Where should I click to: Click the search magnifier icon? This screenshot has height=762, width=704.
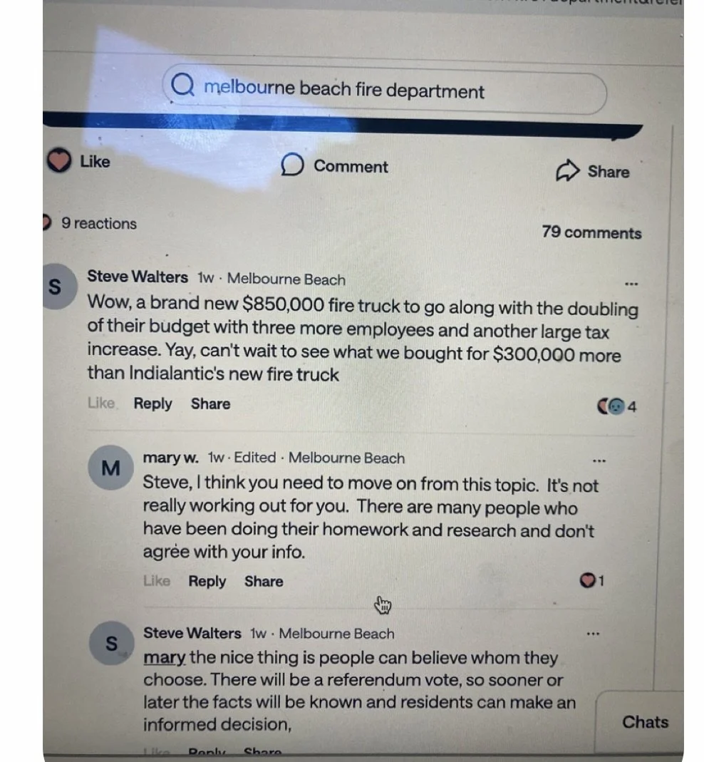coord(182,85)
